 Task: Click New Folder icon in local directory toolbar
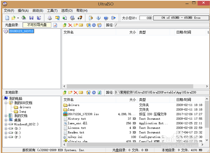pos(70,93)
